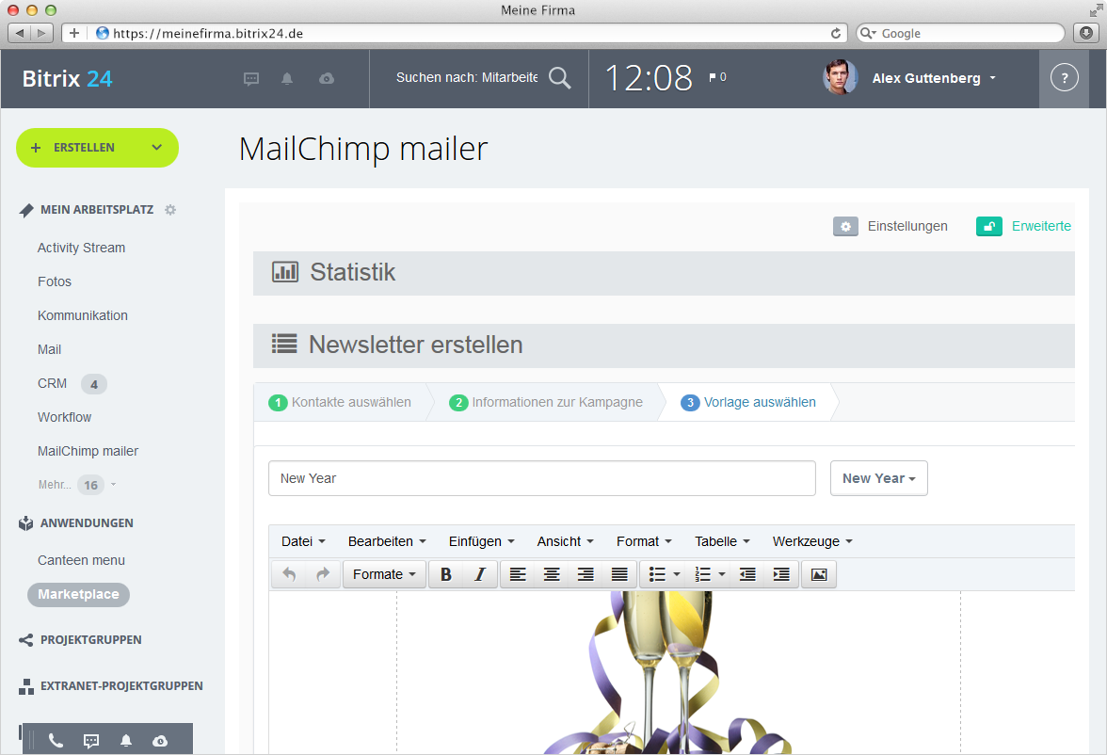This screenshot has height=755, width=1107.
Task: Open the Ansicht menu
Action: [x=565, y=541]
